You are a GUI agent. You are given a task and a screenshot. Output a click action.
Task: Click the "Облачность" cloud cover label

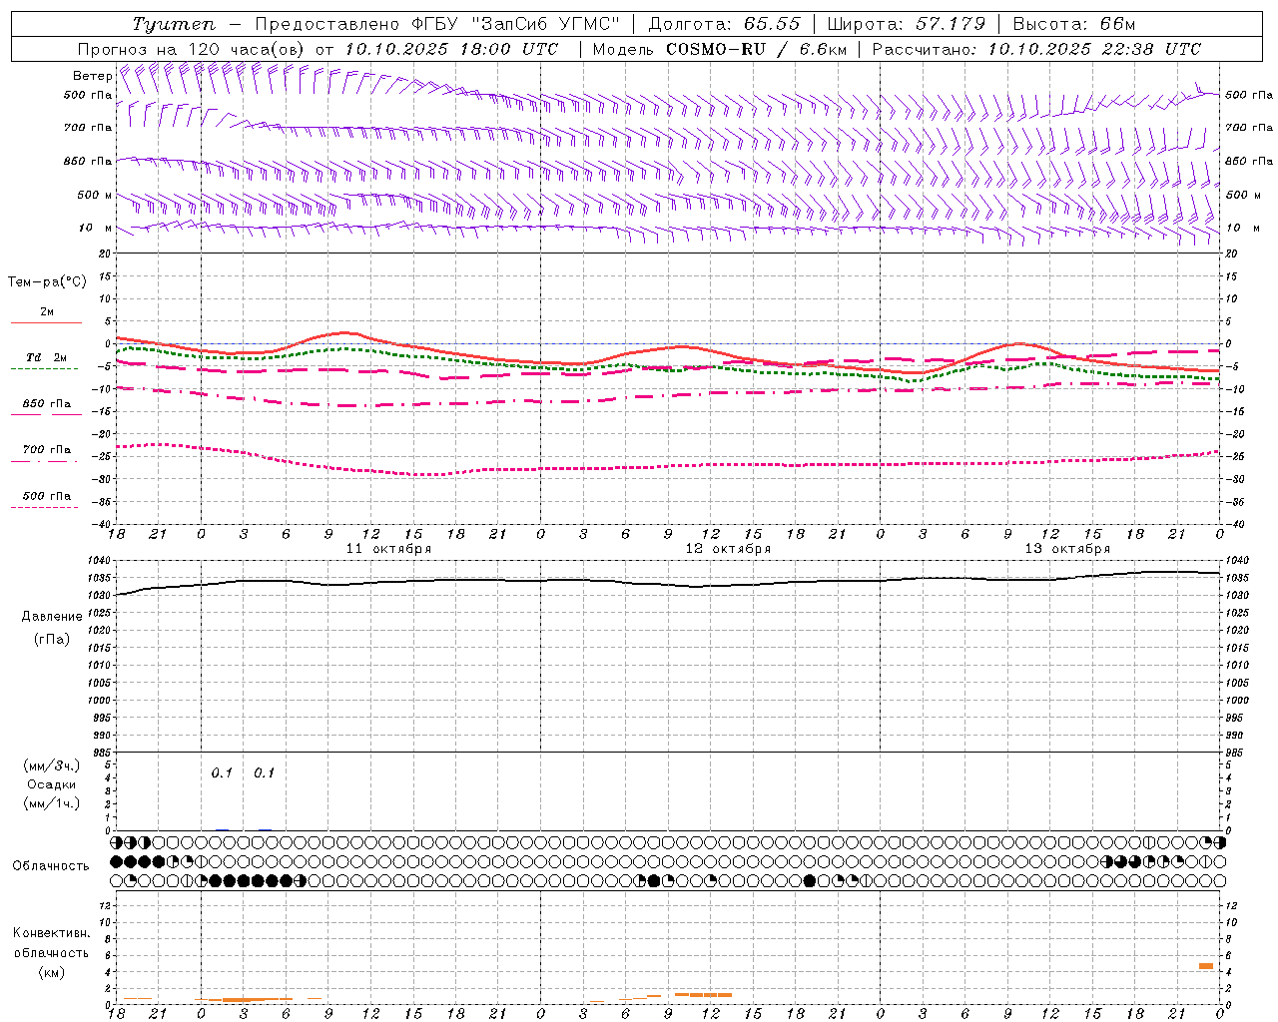(51, 866)
